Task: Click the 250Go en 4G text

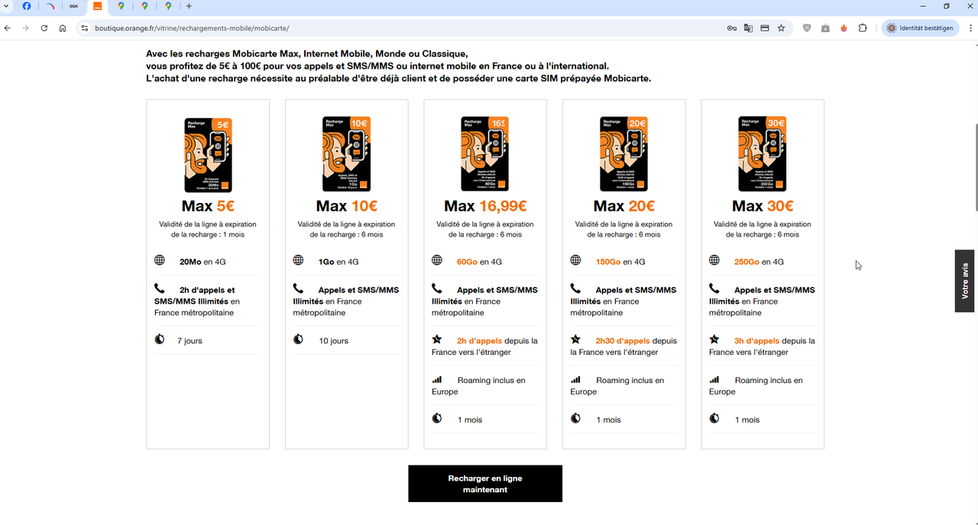Action: click(759, 262)
